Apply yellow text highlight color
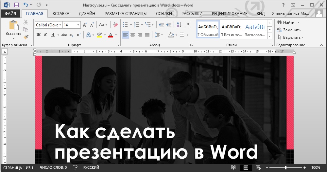 99,35
